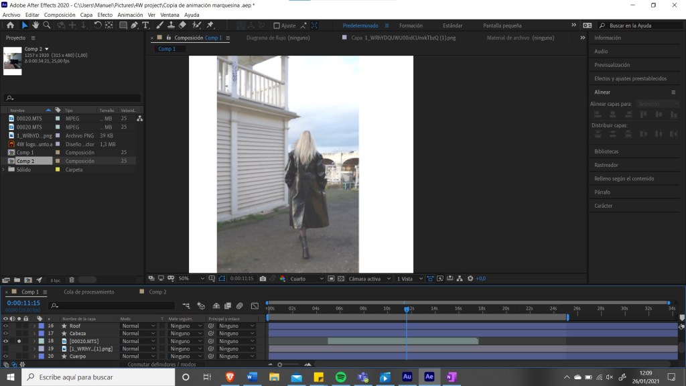Click the Home icon in toolbar
This screenshot has width=686, height=386.
tap(9, 25)
